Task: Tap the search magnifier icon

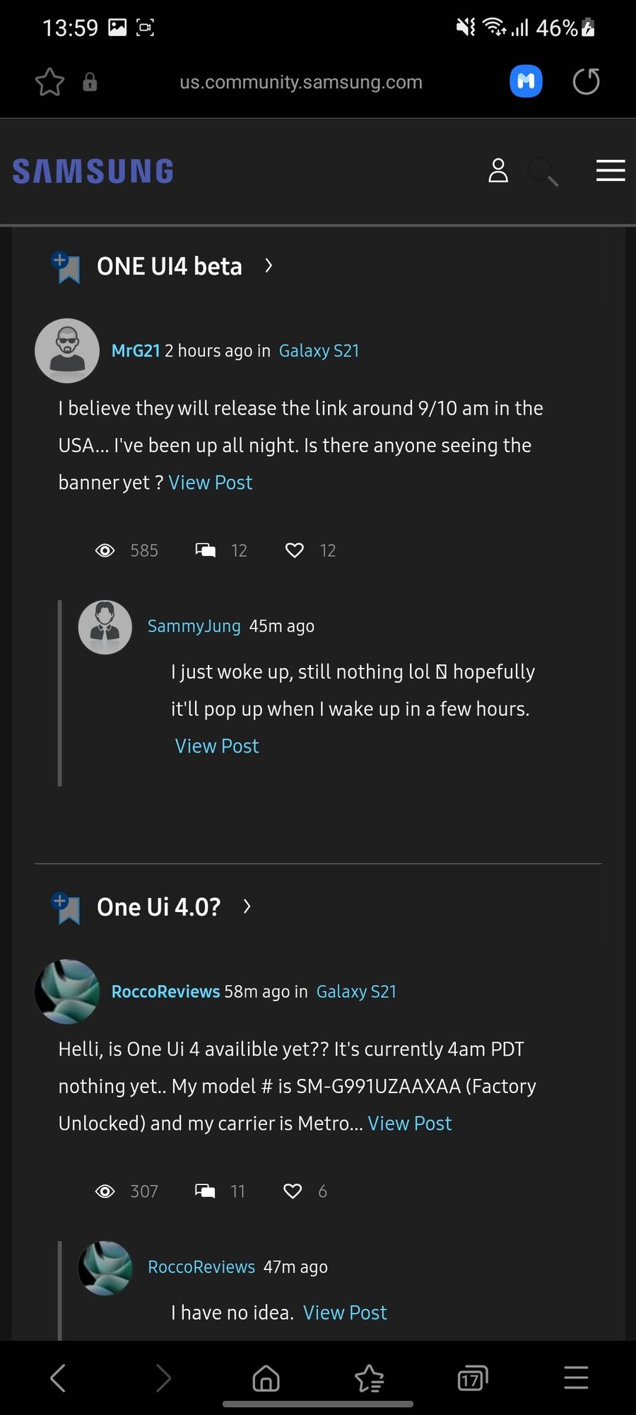Action: pyautogui.click(x=543, y=171)
